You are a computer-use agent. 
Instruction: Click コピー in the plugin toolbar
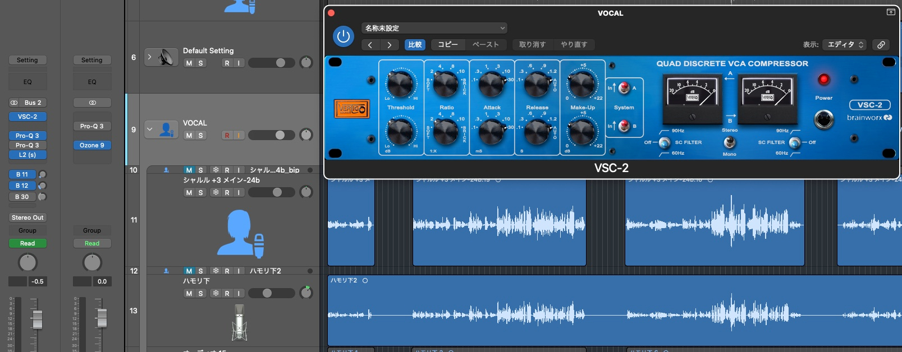(448, 45)
